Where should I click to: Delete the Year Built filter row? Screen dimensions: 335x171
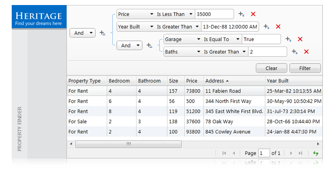tap(278, 27)
